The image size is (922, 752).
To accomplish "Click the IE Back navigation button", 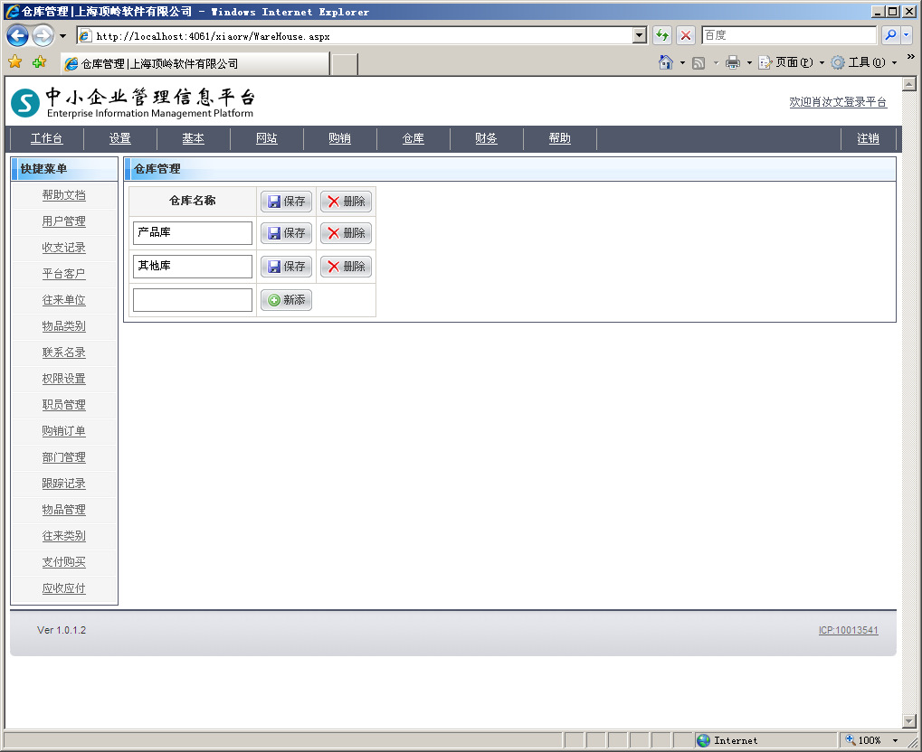I will tap(17, 36).
